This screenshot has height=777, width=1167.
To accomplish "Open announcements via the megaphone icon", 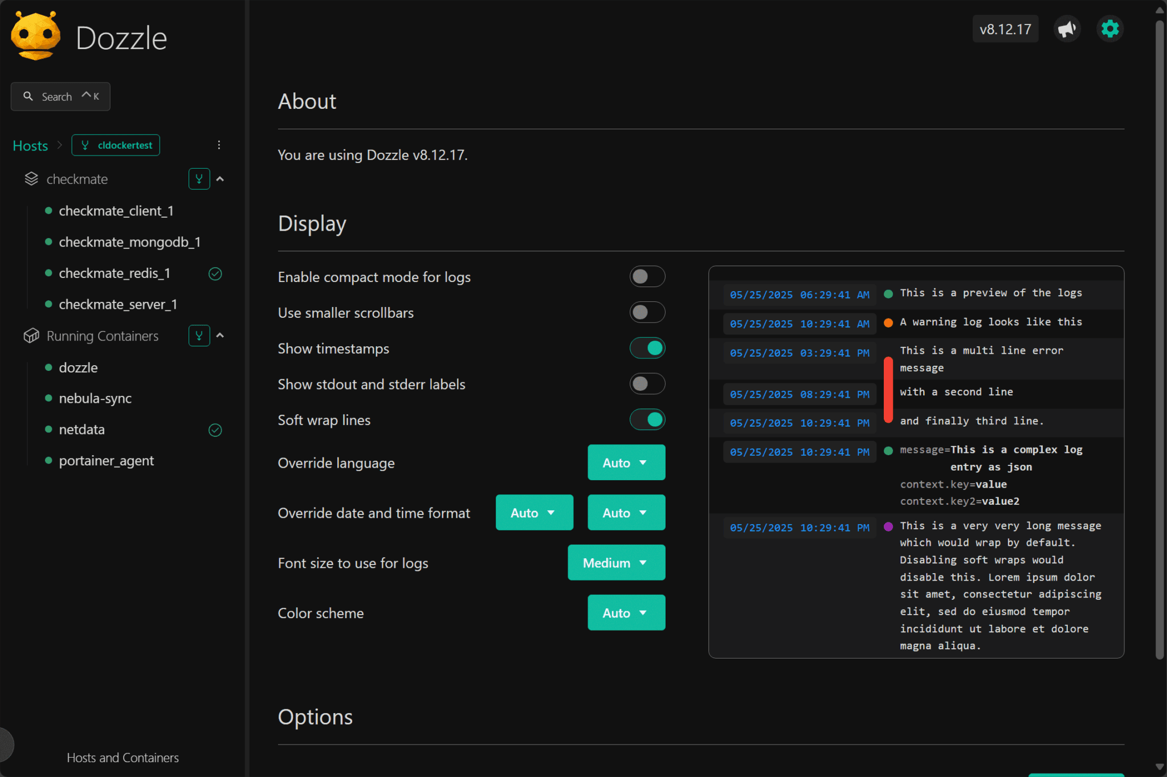I will click(x=1067, y=28).
